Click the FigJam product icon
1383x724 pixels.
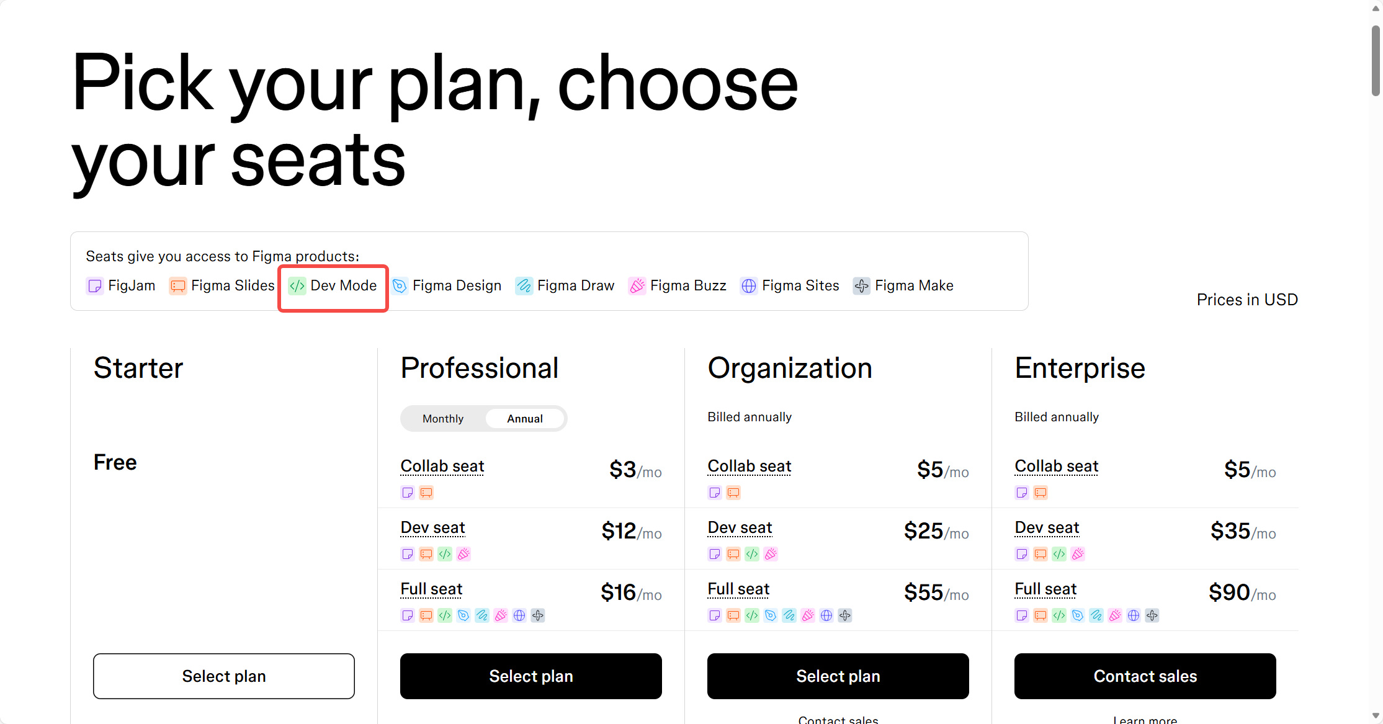coord(94,286)
